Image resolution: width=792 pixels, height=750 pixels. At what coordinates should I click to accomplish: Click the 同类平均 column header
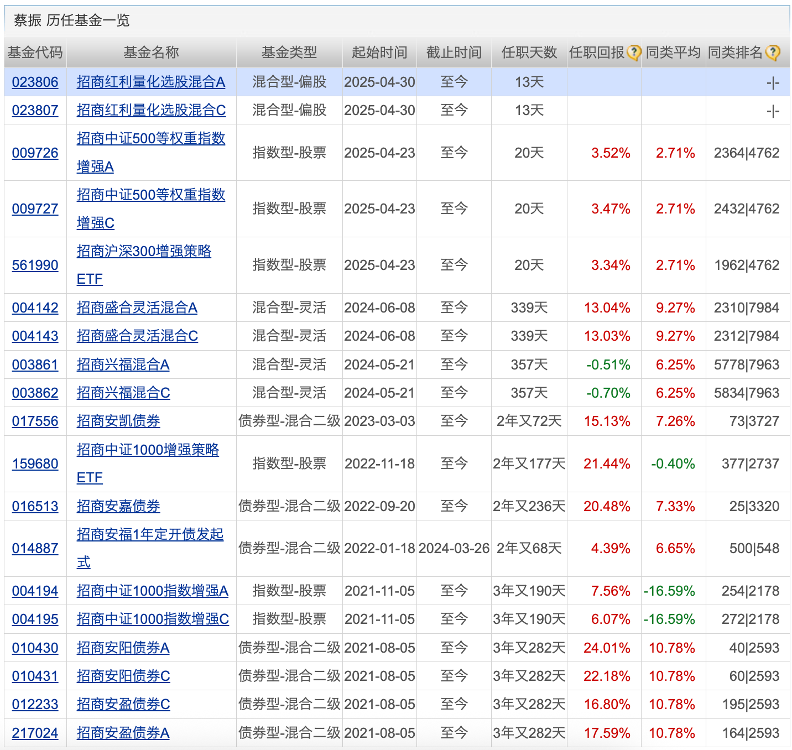click(673, 53)
